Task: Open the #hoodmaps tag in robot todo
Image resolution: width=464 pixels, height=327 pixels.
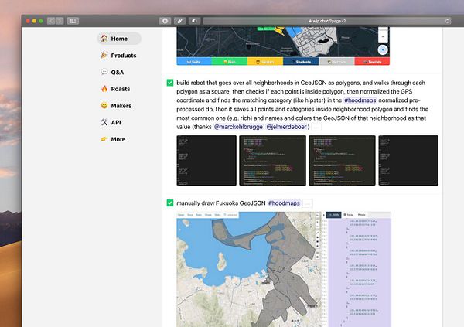Action: (360, 100)
